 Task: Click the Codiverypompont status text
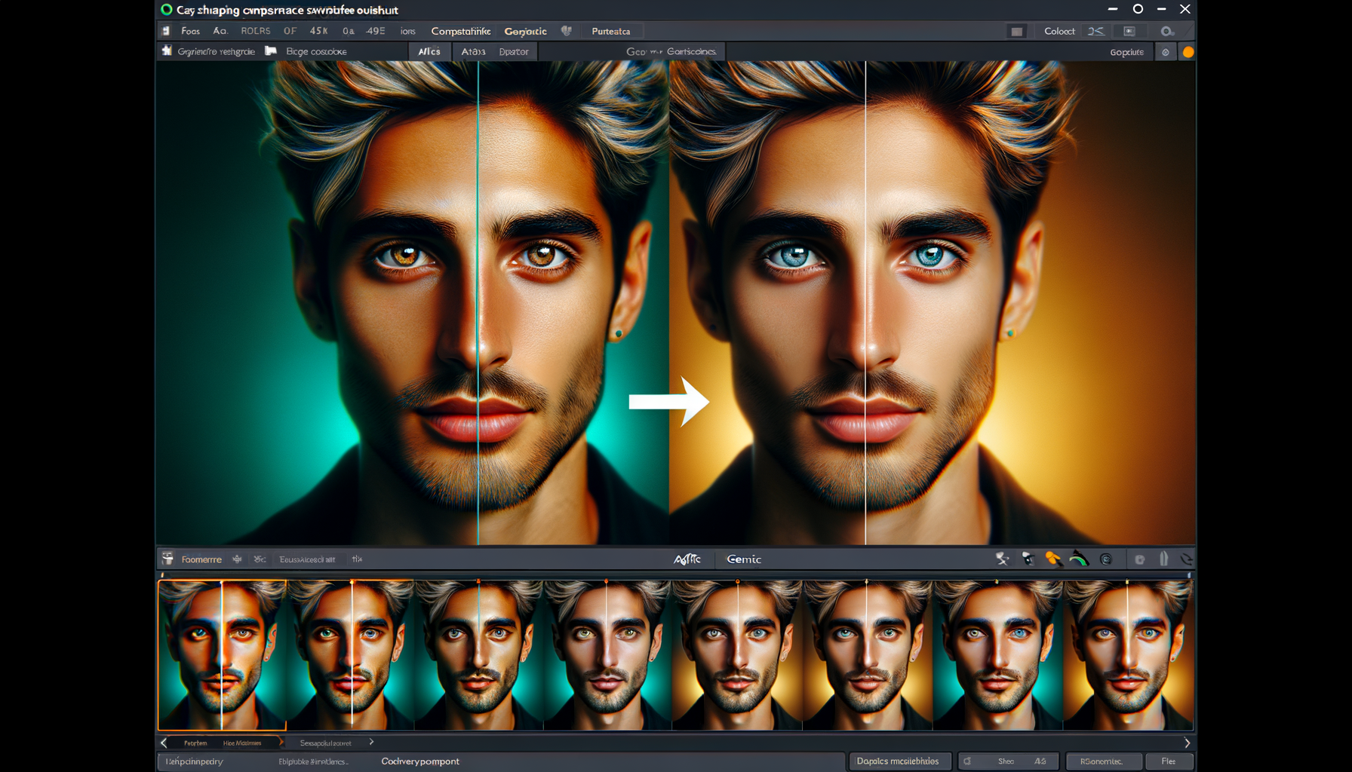(420, 761)
